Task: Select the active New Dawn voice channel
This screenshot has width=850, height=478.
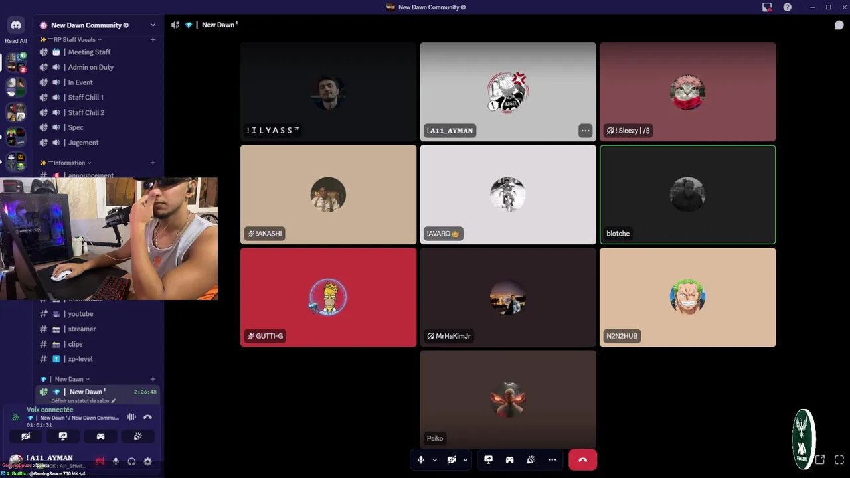Action: click(x=98, y=392)
